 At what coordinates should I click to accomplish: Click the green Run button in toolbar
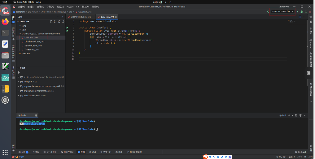(298, 11)
